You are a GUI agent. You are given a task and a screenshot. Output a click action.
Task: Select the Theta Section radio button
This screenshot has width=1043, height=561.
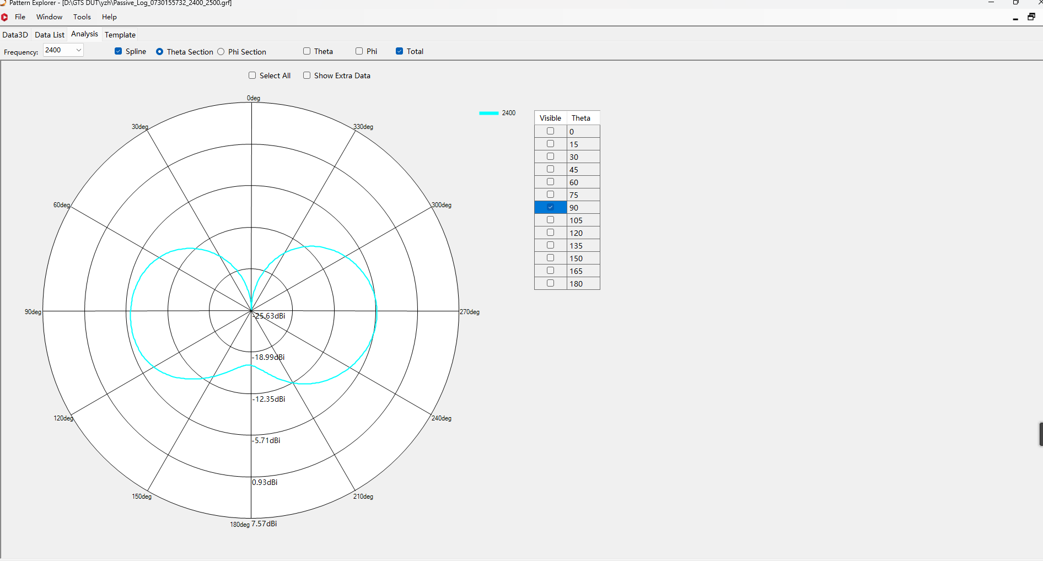click(160, 52)
